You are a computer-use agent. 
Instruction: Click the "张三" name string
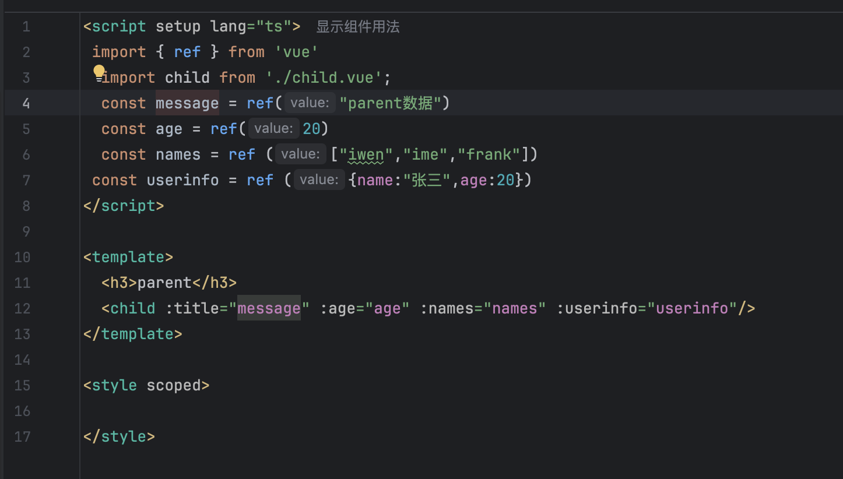[428, 180]
